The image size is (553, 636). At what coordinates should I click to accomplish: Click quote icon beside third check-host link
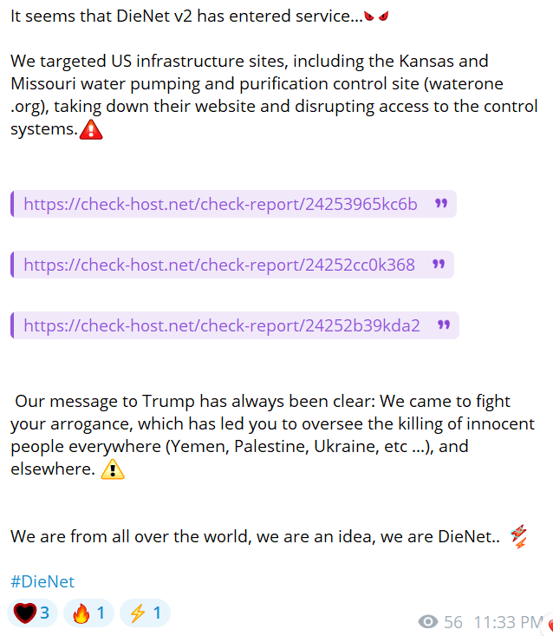[x=444, y=325]
